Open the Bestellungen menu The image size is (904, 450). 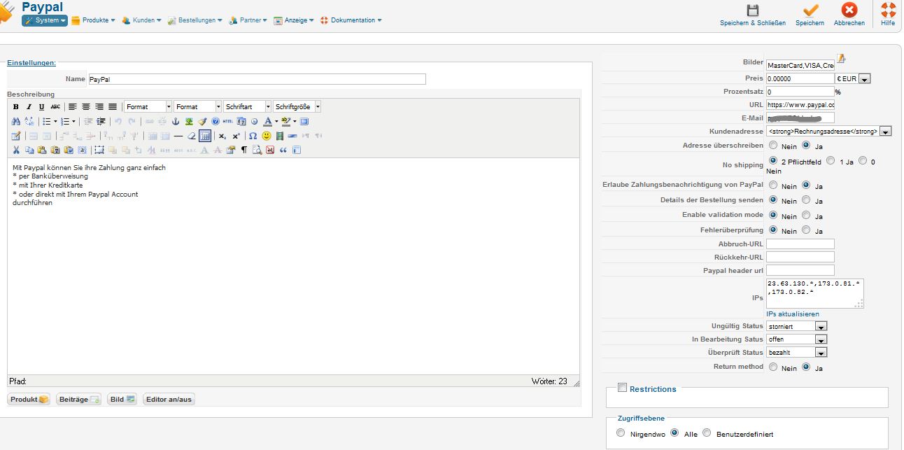coord(195,21)
